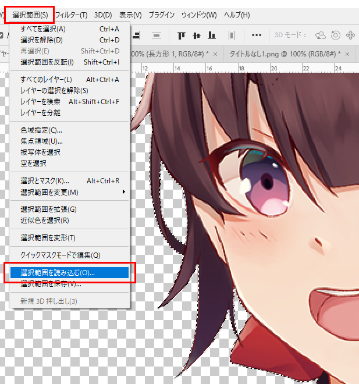
Task: Close the 長方形 1 document tab
Action: tap(215, 54)
